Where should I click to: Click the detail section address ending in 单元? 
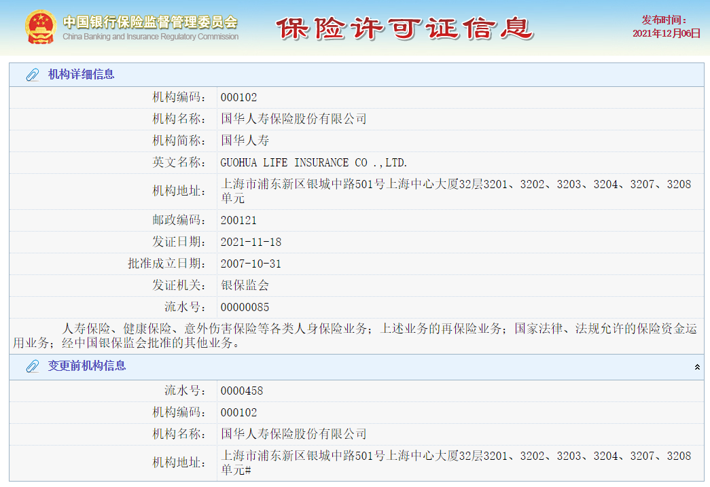pos(455,191)
